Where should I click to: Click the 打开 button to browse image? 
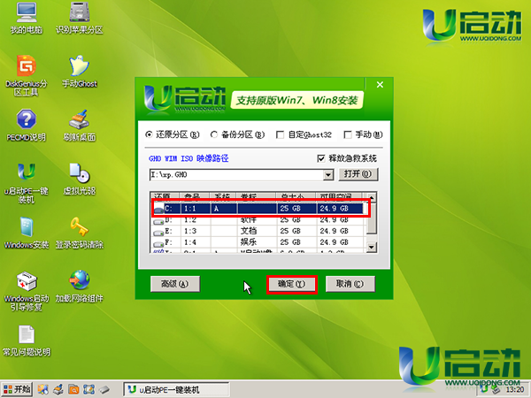click(358, 174)
